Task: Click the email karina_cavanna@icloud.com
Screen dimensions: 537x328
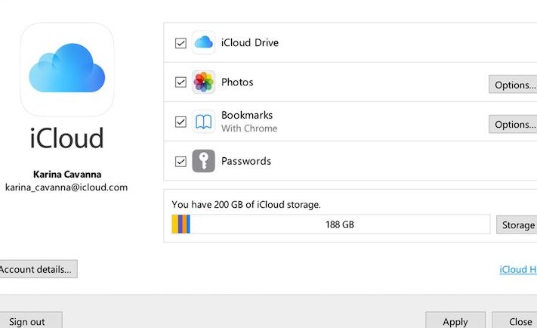Action: click(66, 187)
